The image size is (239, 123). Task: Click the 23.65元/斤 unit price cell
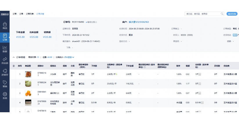[112, 84]
